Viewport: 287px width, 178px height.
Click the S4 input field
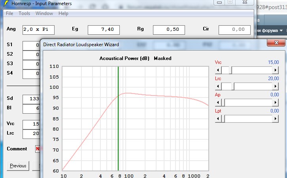[31, 74]
